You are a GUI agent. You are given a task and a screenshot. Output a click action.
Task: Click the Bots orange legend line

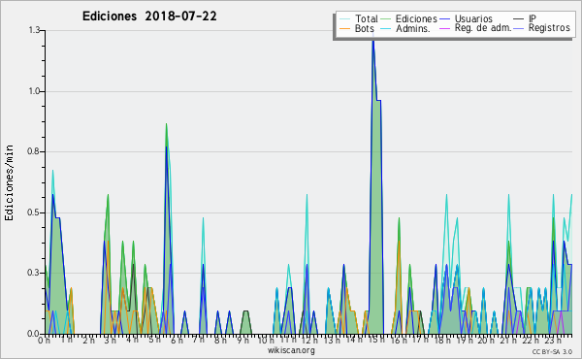coord(344,28)
